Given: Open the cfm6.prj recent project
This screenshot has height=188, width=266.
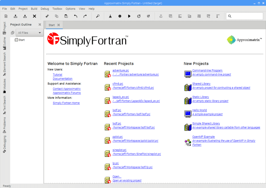Looking at the screenshot, I should 118,84.
